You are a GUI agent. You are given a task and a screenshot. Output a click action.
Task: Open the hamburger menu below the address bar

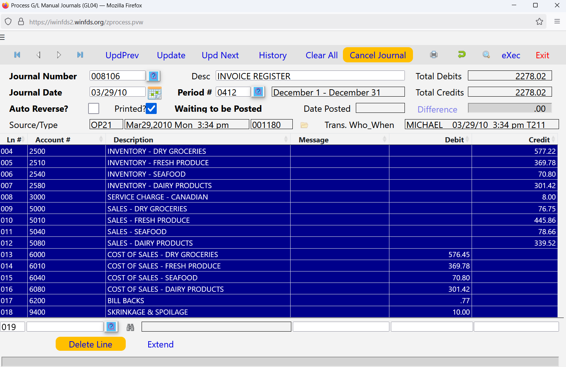click(x=3, y=37)
